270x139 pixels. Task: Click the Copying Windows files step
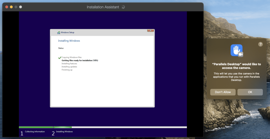click(72, 57)
